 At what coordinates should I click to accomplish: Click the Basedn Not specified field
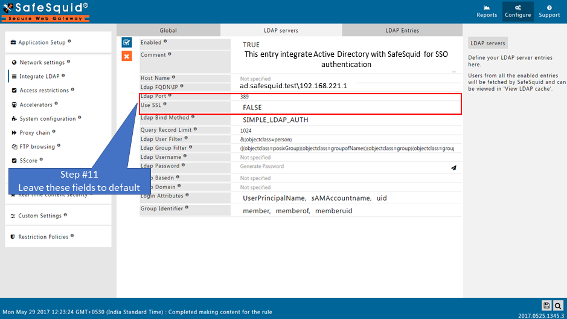(346, 178)
